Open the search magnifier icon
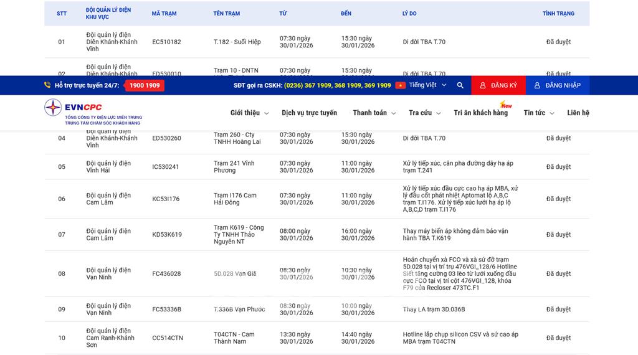 [x=460, y=85]
